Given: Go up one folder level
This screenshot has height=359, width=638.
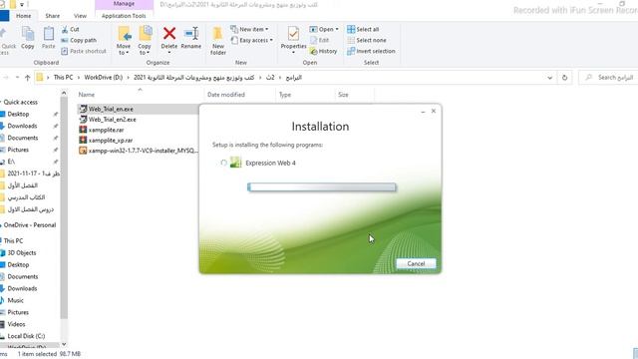Looking at the screenshot, I should (27, 78).
